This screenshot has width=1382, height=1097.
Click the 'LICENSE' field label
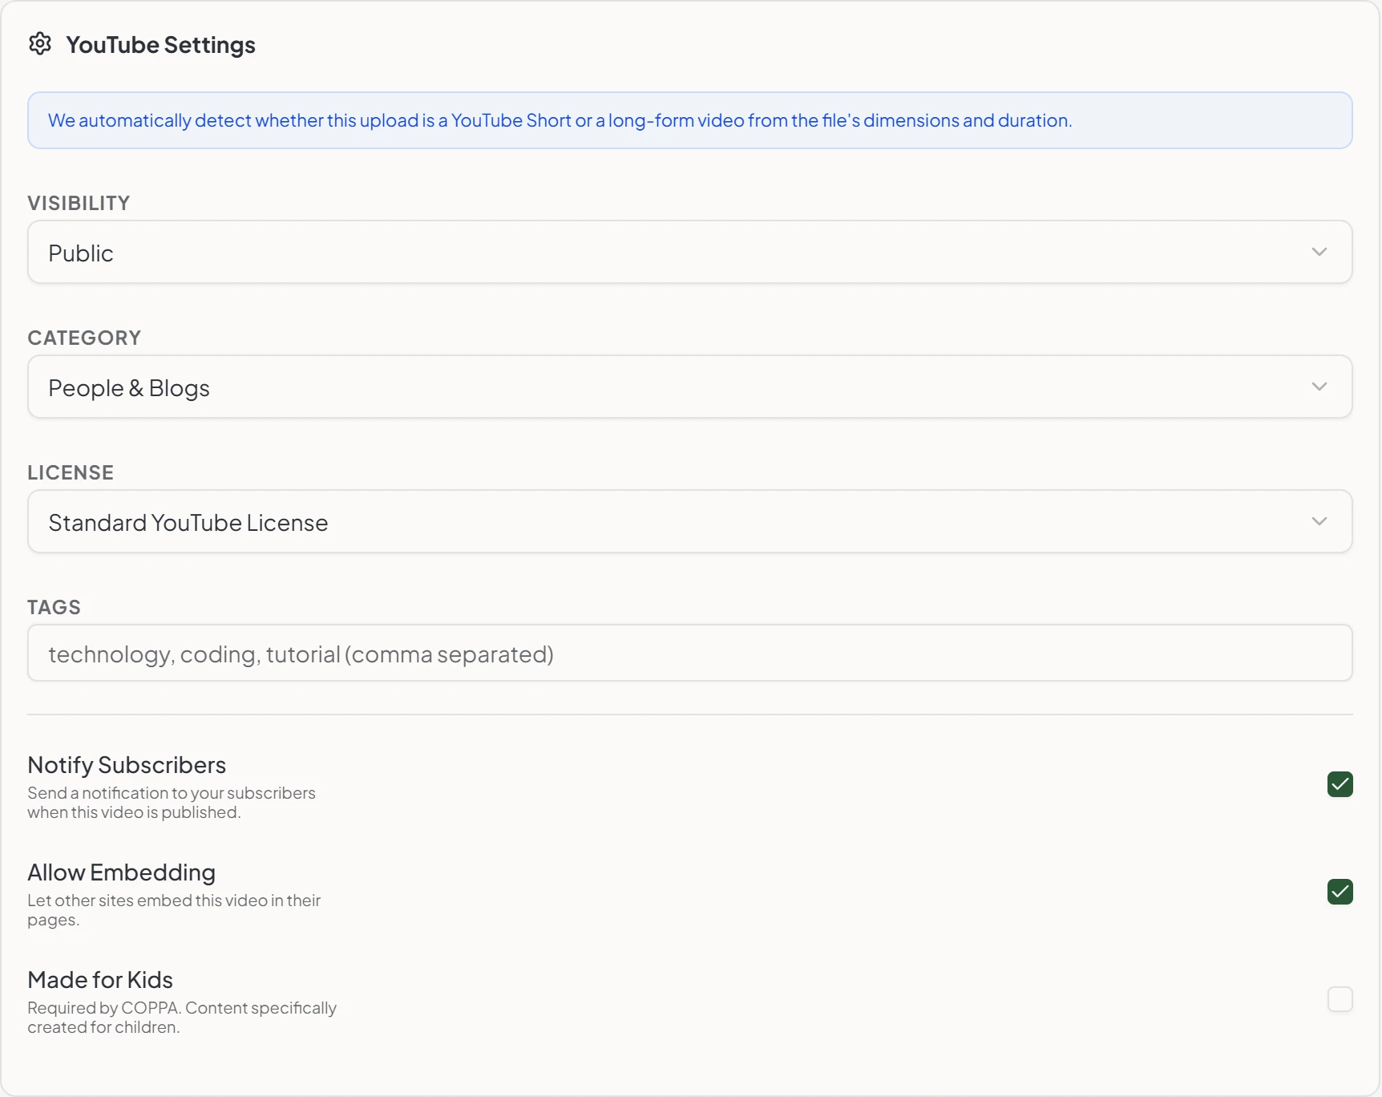(71, 472)
